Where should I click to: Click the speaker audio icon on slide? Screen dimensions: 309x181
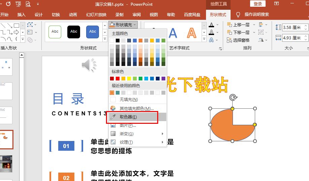tap(89, 65)
